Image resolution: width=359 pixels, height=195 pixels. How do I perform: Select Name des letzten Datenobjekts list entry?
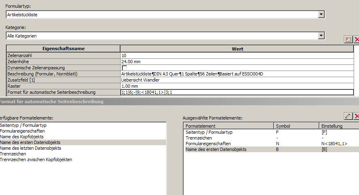83,148
